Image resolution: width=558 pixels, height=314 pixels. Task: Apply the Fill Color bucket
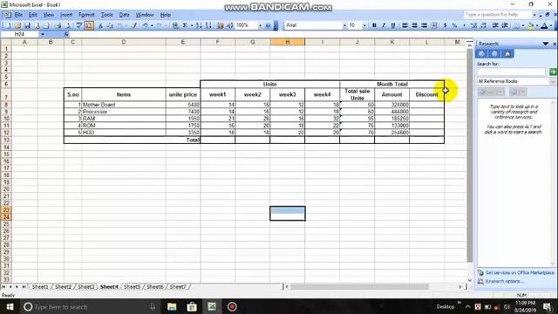pyautogui.click(x=530, y=25)
